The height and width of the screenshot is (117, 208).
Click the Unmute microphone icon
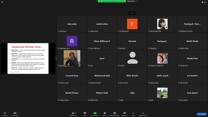tap(5, 113)
